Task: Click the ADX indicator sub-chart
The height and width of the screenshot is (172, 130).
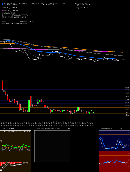Action: point(16,141)
